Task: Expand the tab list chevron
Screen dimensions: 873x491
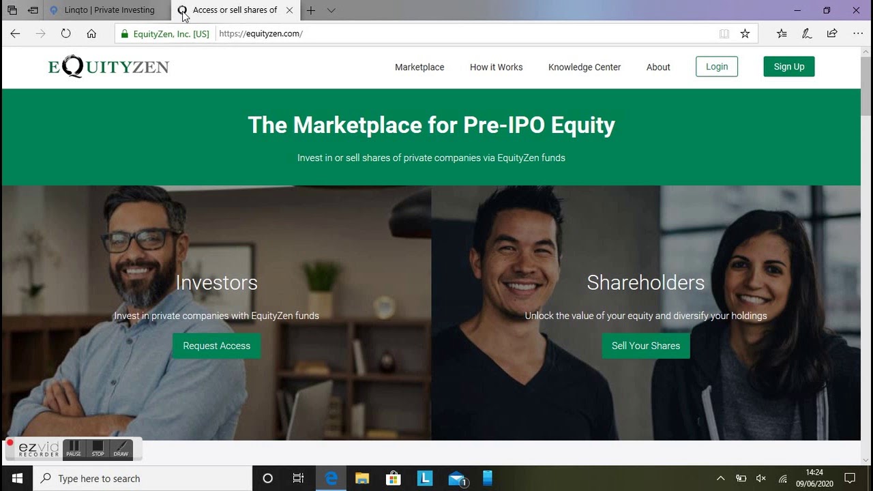Action: coord(331,10)
